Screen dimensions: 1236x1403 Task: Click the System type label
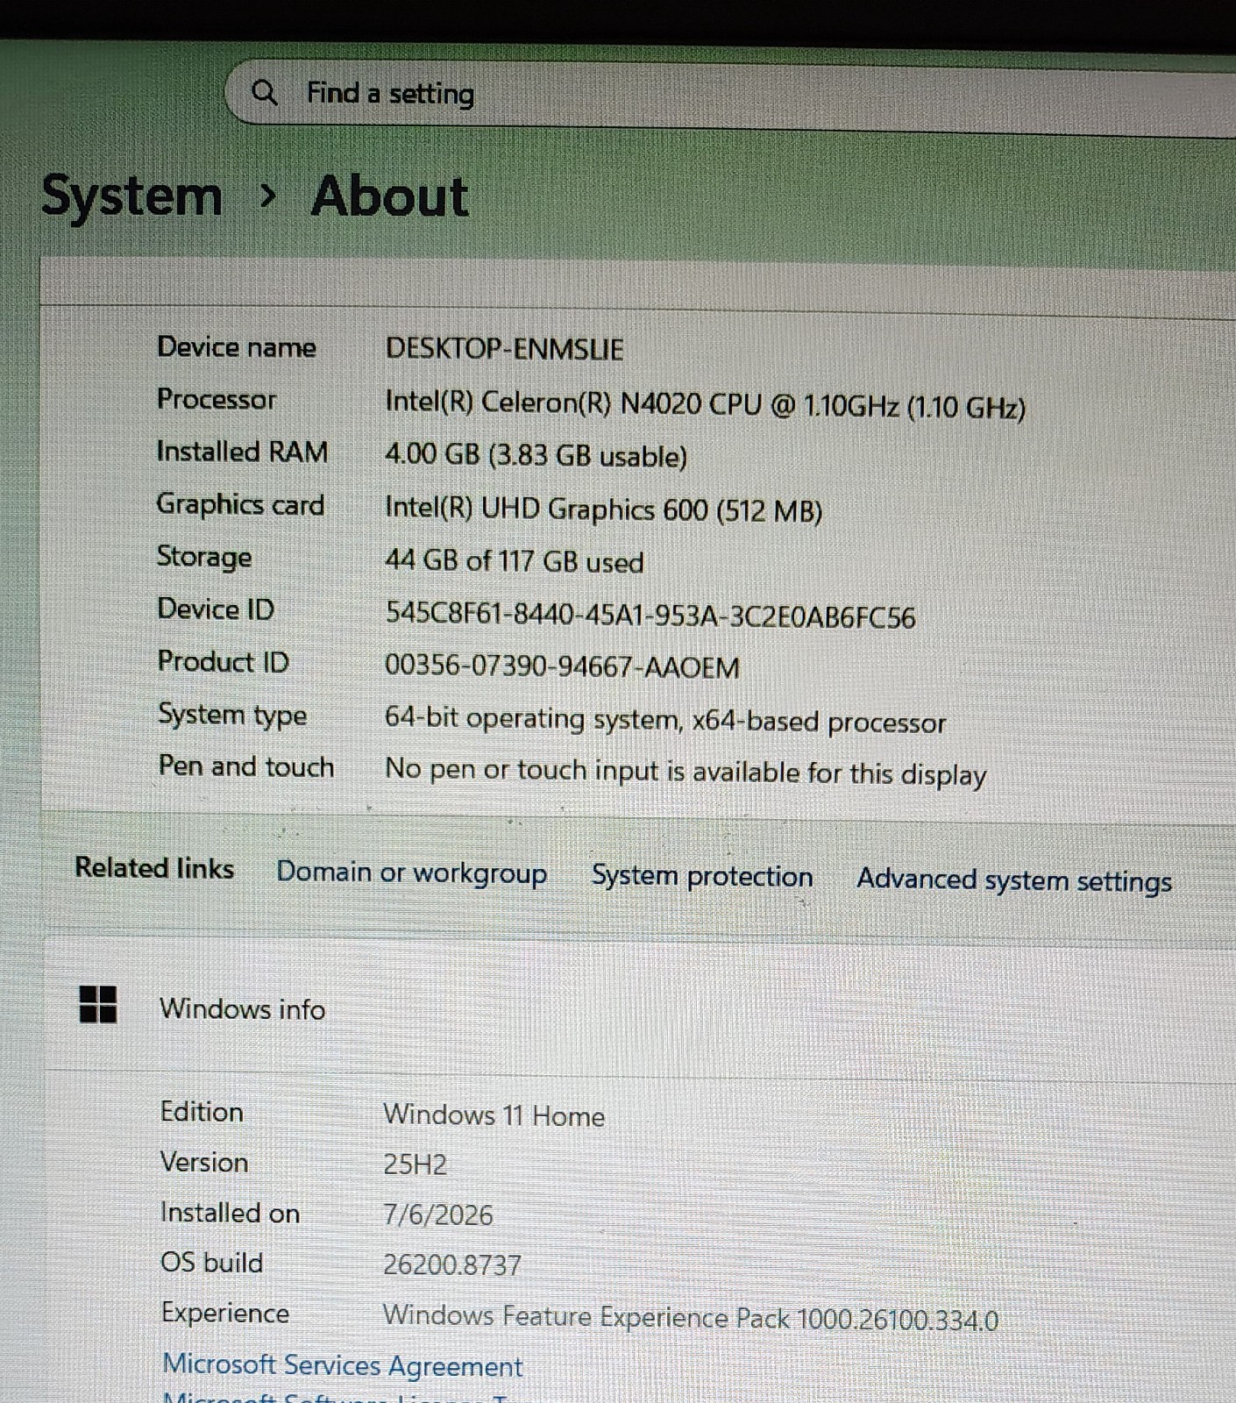[x=232, y=716]
